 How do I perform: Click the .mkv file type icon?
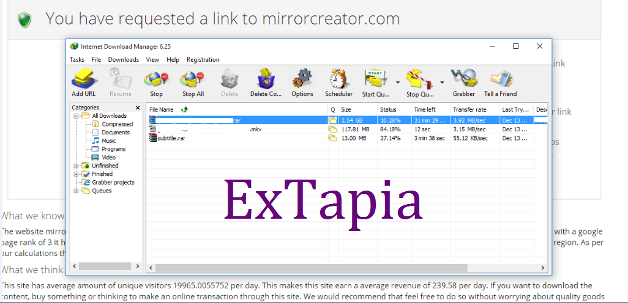(x=152, y=129)
